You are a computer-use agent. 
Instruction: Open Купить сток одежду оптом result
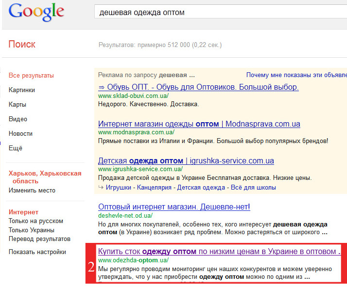(219, 251)
